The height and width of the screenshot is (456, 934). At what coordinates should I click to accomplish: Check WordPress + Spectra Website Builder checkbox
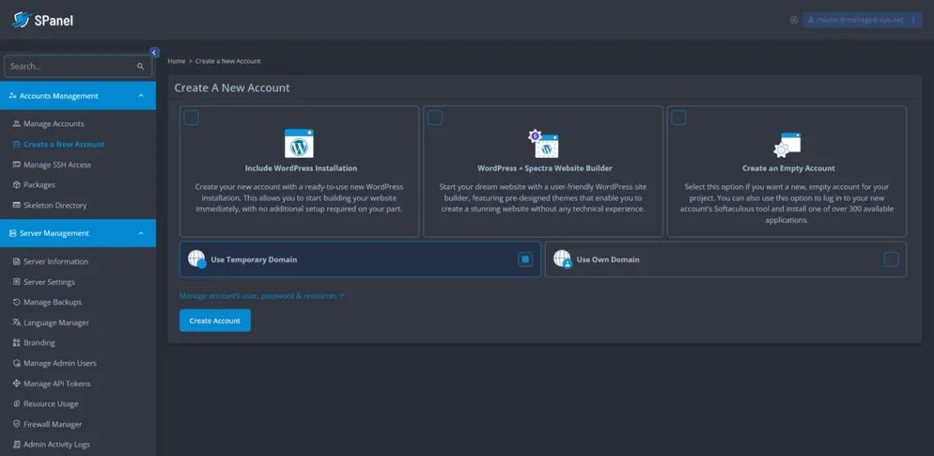click(435, 117)
